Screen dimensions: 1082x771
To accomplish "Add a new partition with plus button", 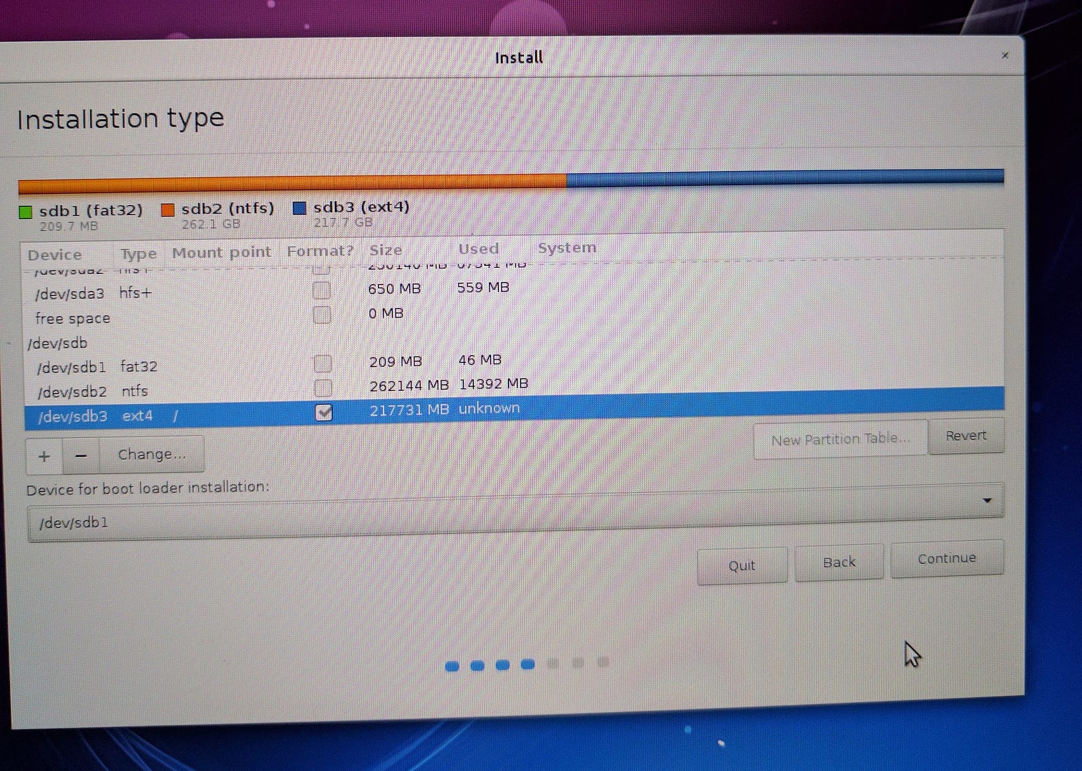I will [x=45, y=456].
